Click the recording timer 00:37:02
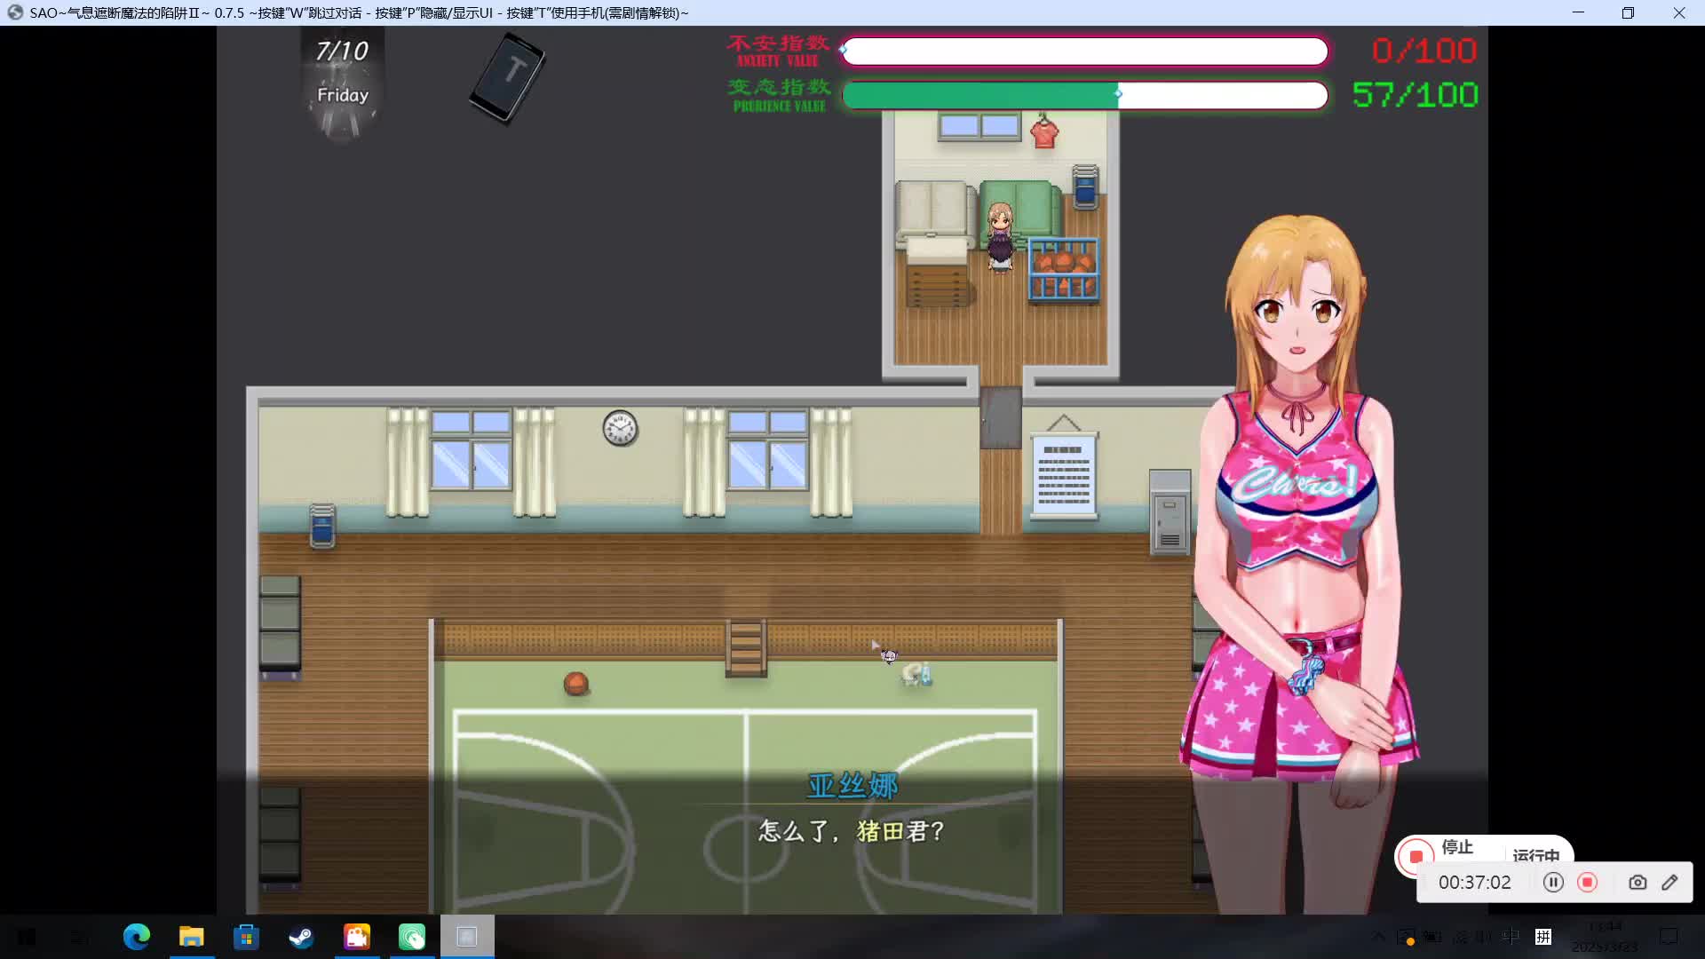This screenshot has width=1705, height=959. [1474, 883]
